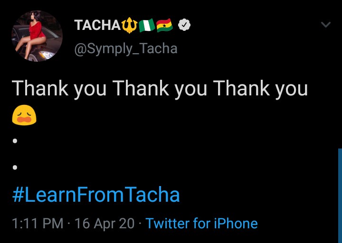Open the #LearnFromTacha hashtag
The width and height of the screenshot is (342, 243).
96,195
